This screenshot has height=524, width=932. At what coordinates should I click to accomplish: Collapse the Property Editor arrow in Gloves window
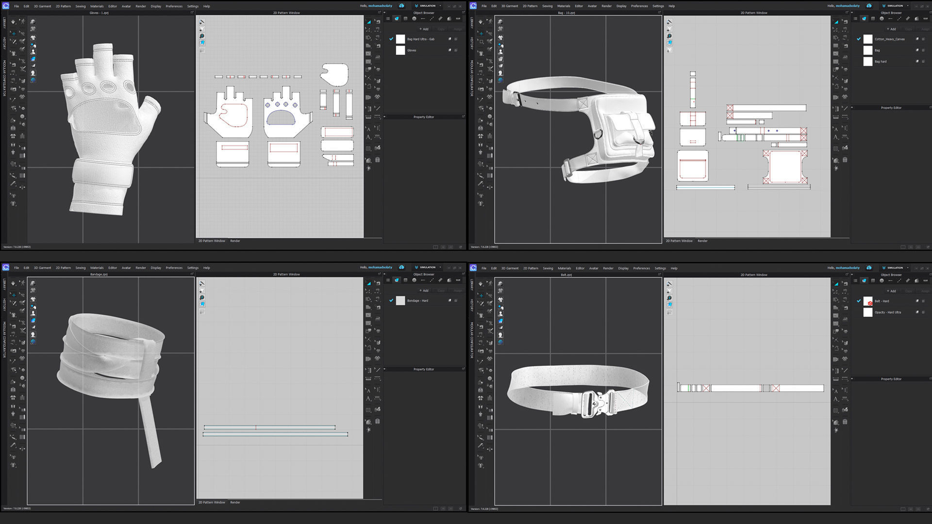385,117
